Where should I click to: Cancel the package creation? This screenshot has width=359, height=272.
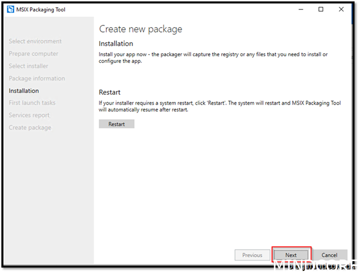pyautogui.click(x=330, y=255)
